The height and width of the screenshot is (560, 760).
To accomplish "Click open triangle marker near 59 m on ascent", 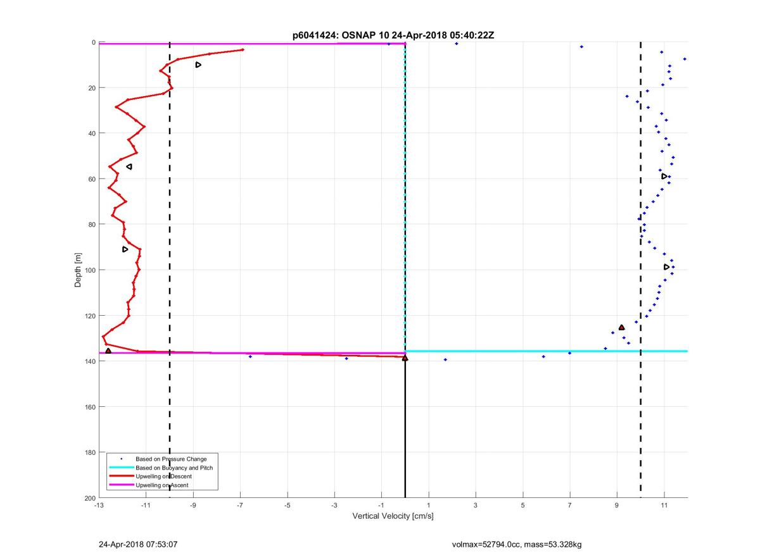I will click(664, 177).
